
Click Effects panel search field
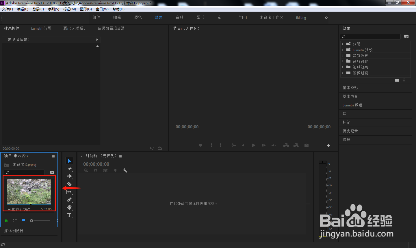tap(371, 37)
